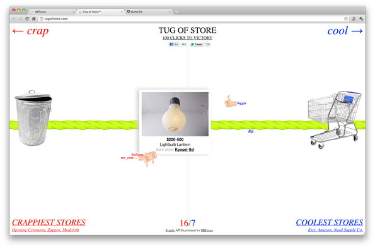This screenshot has width=375, height=248.
Task: Close the OKFocus tab
Action: (73, 12)
